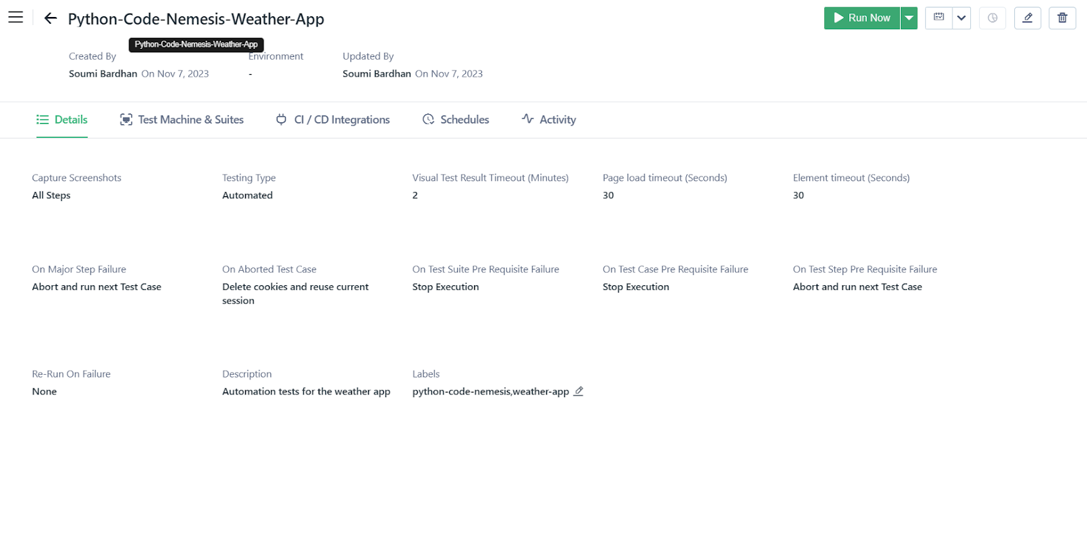Go back using the left arrow
The image size is (1087, 539).
[50, 18]
